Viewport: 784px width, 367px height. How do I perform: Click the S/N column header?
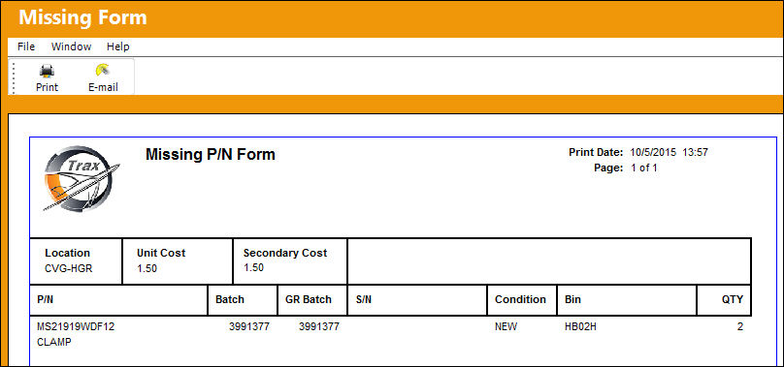coord(363,299)
